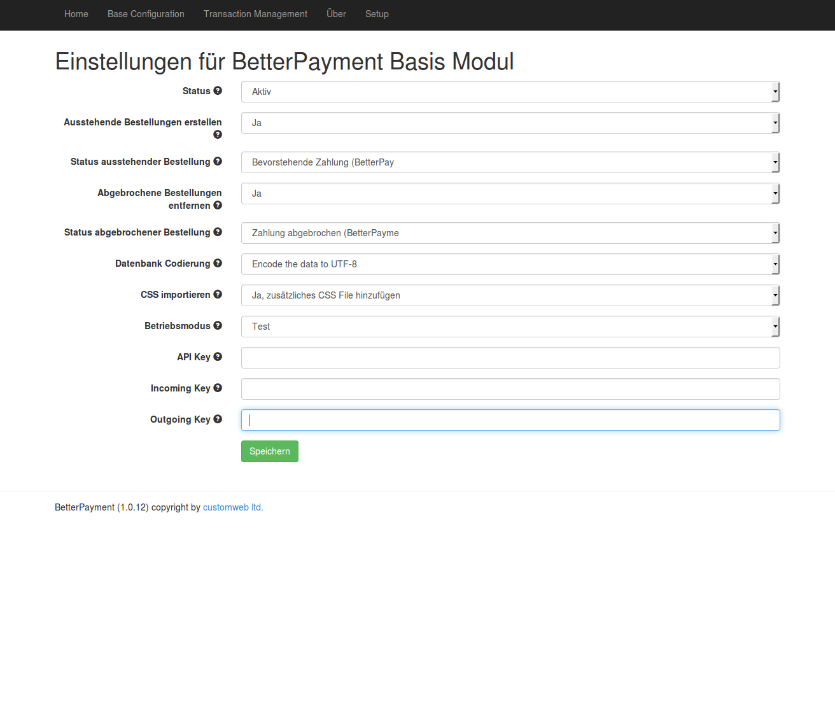Open Betriebsmodus dropdown showing Test
The width and height of the screenshot is (835, 704).
point(510,327)
